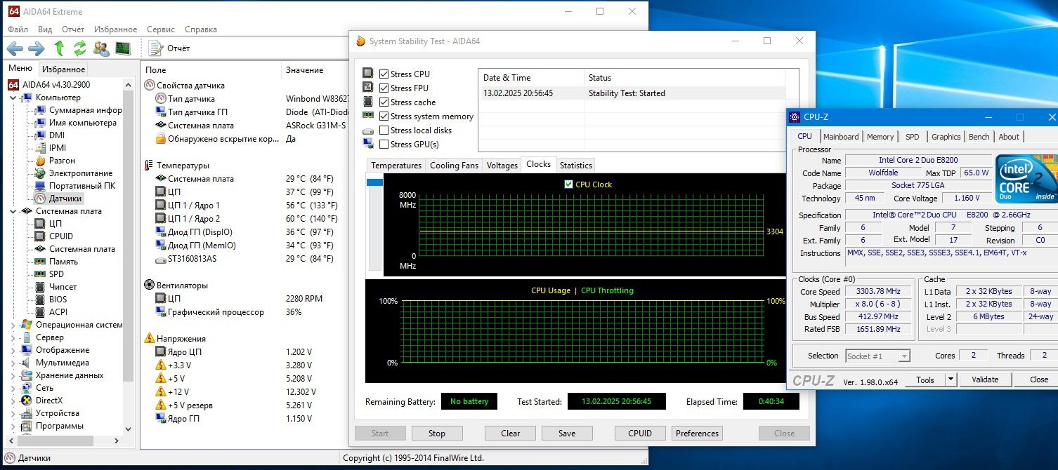Screen dimensions: 1058x470
Task: Open Имя компьютера in the tree
Action: coord(76,123)
